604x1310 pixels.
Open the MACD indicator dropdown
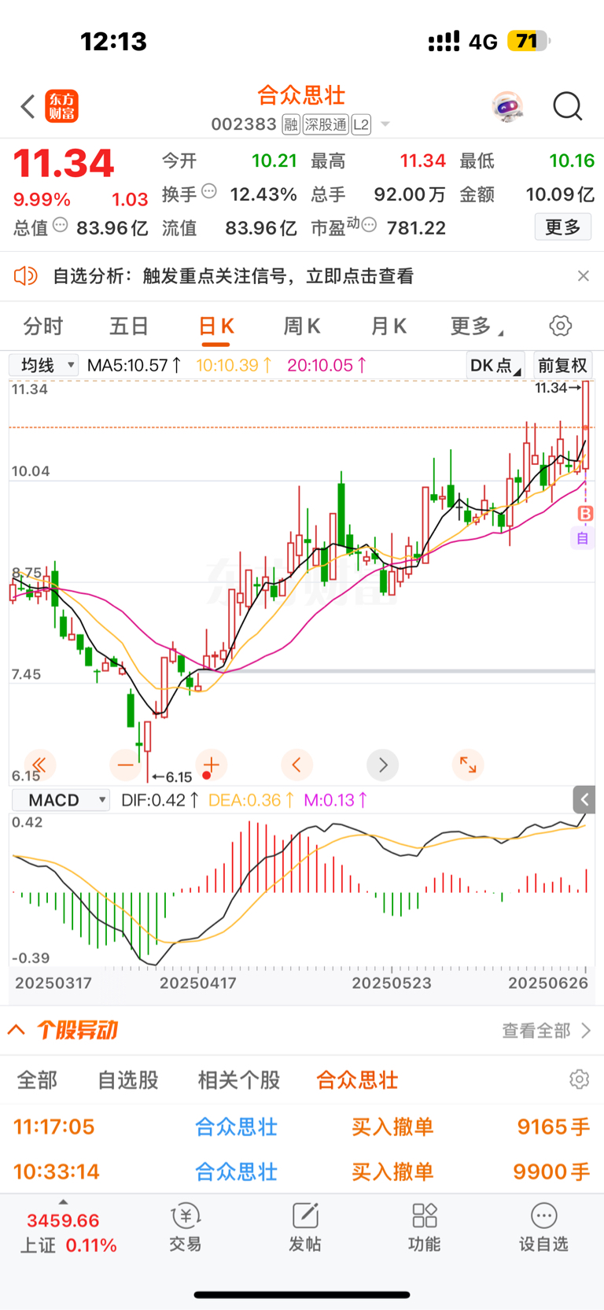click(61, 800)
